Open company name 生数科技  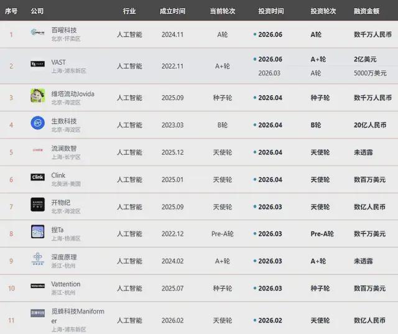click(64, 121)
